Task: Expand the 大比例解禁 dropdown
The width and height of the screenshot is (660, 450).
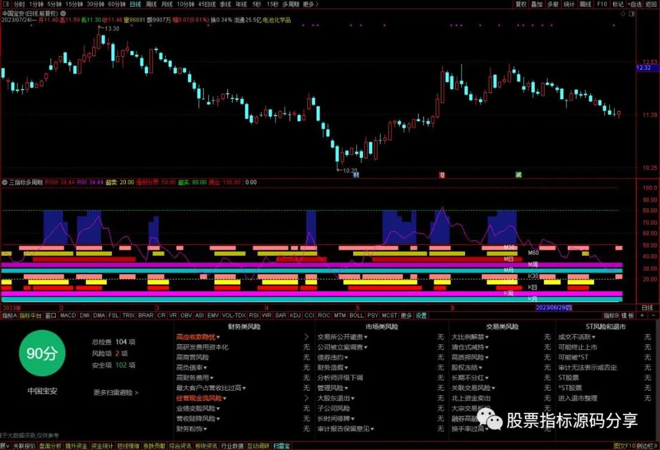Action: [486, 337]
